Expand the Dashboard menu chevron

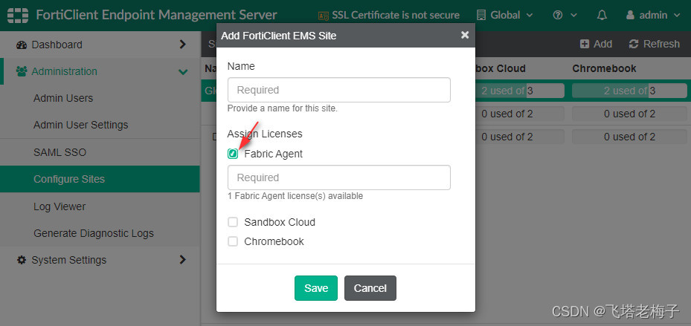(x=183, y=45)
